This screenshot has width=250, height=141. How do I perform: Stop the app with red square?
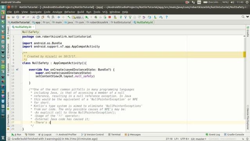[x=109, y=17]
